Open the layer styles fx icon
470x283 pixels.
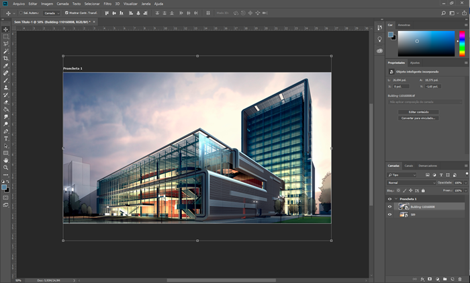click(x=422, y=279)
